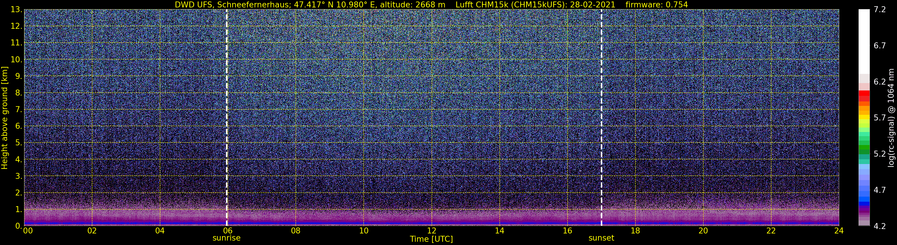The height and width of the screenshot is (245, 897).
Task: Click the "9." height axis tick label
Action: point(18,76)
